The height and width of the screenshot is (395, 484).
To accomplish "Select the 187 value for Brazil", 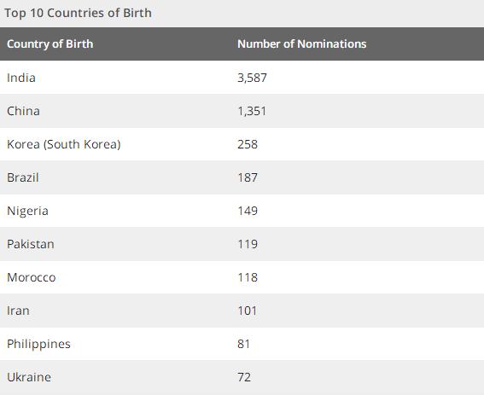I will point(248,177).
